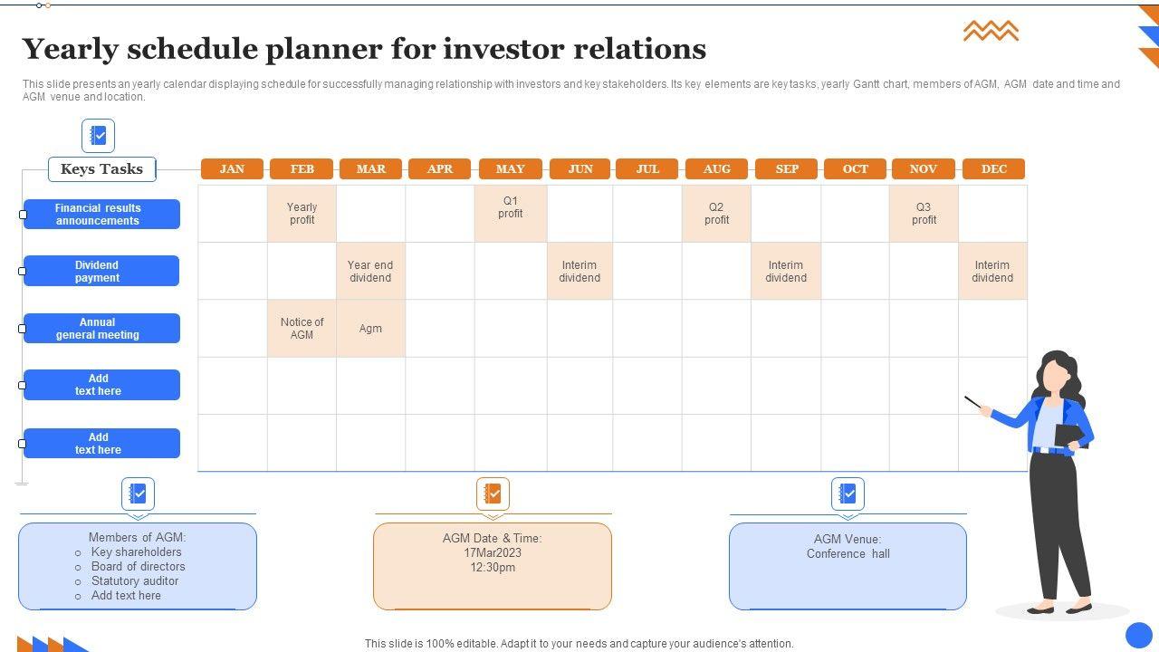
Task: Select the Q2 profit cell in August
Action: click(716, 214)
